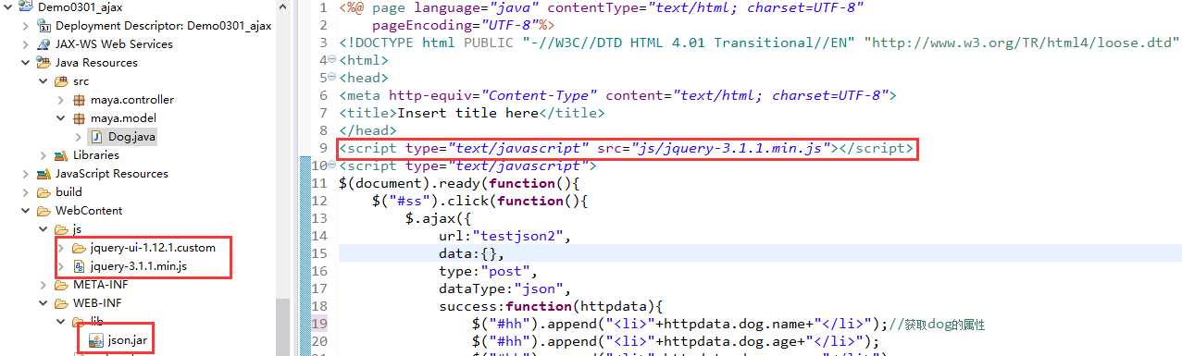Collapse the Demo0301_ajax project node
Viewport: 1182px width, 356px height.
8,6
